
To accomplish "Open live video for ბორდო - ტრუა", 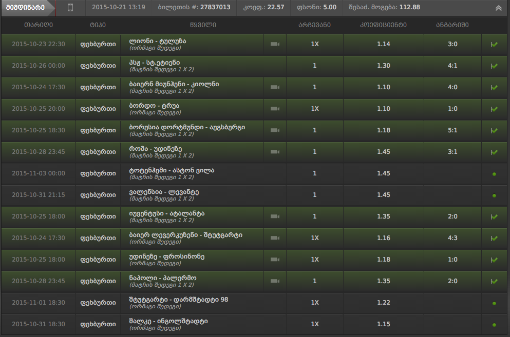I will (275, 109).
